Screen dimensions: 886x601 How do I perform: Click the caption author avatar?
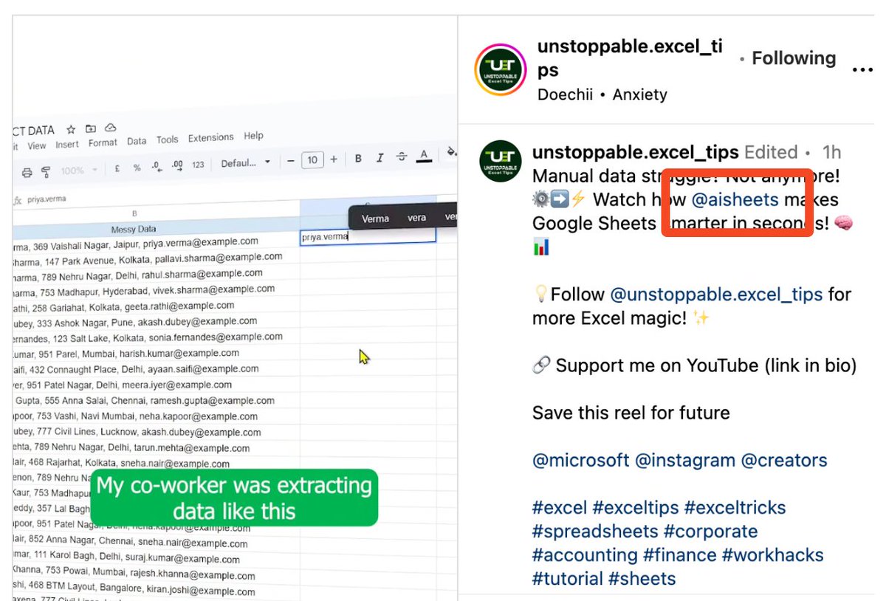(501, 162)
